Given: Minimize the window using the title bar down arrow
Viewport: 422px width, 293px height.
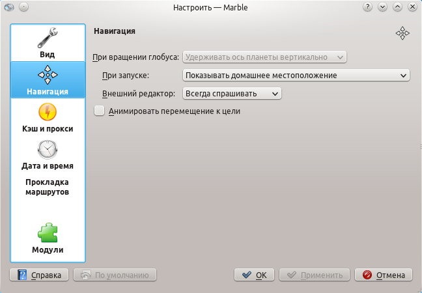Looking at the screenshot, I should [x=382, y=7].
